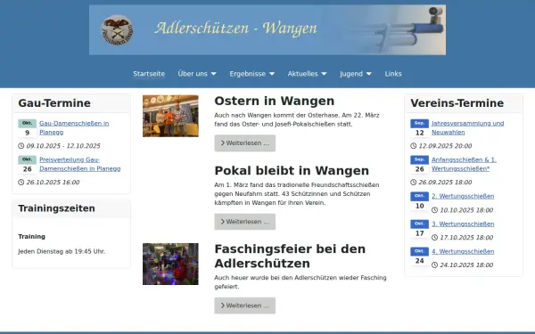The width and height of the screenshot is (535, 334).
Task: Open the 2. Wertungsschießen event link
Action: (x=463, y=196)
